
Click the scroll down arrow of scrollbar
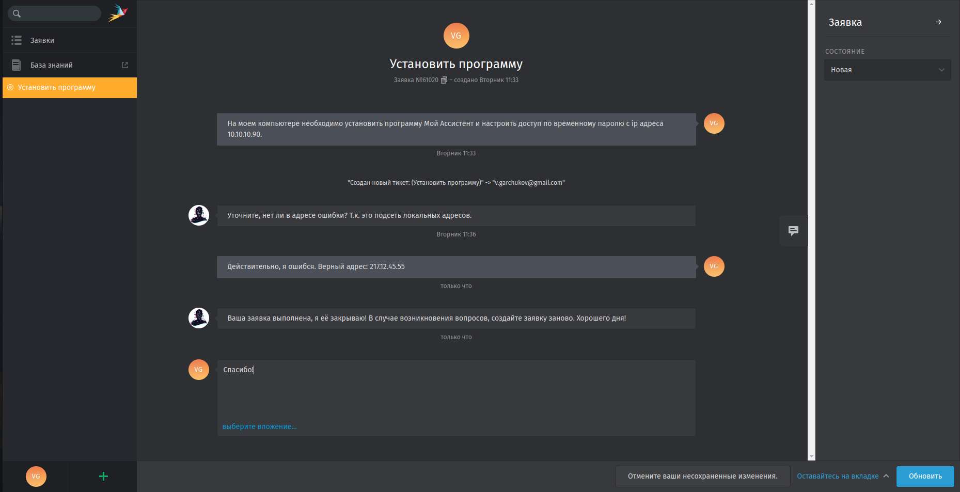pos(811,456)
